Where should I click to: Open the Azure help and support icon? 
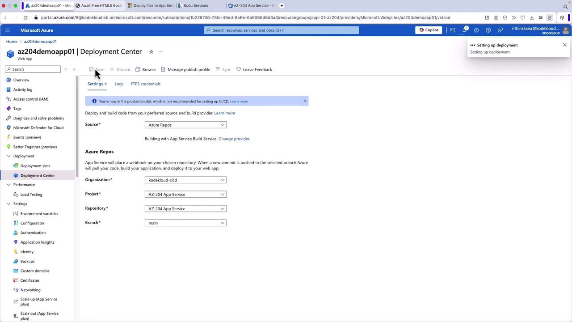(488, 30)
